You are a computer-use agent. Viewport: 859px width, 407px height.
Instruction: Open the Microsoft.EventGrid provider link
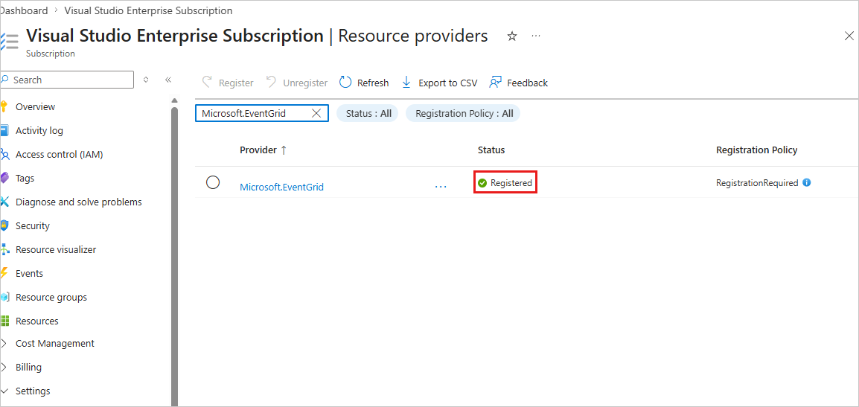(281, 187)
